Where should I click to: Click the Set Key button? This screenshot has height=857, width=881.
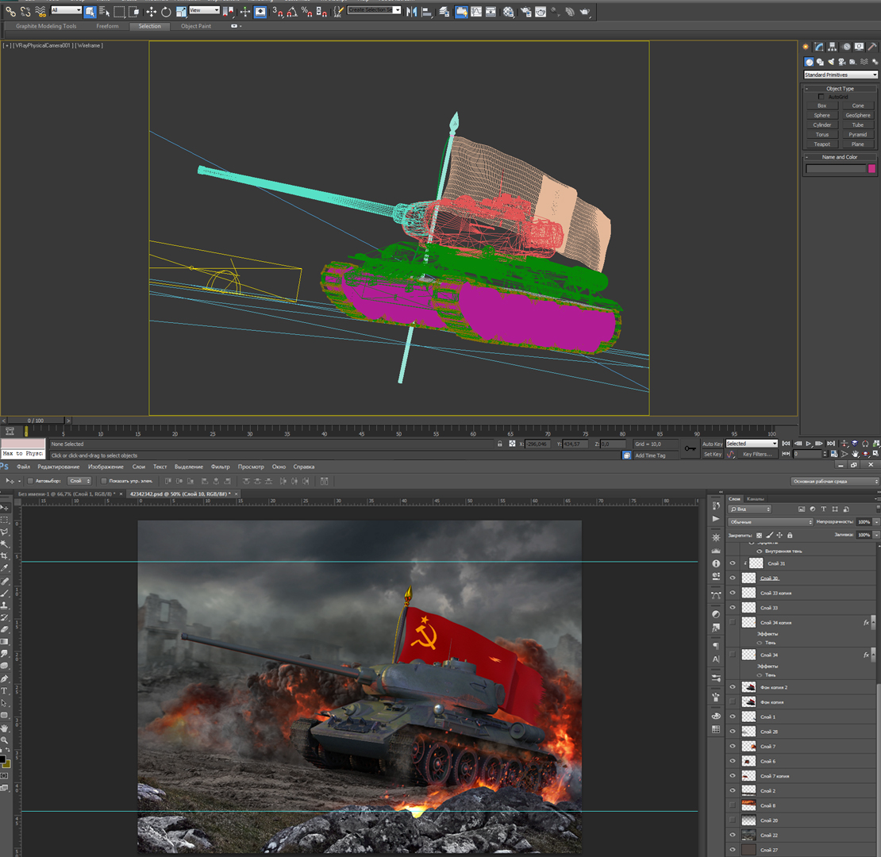713,455
